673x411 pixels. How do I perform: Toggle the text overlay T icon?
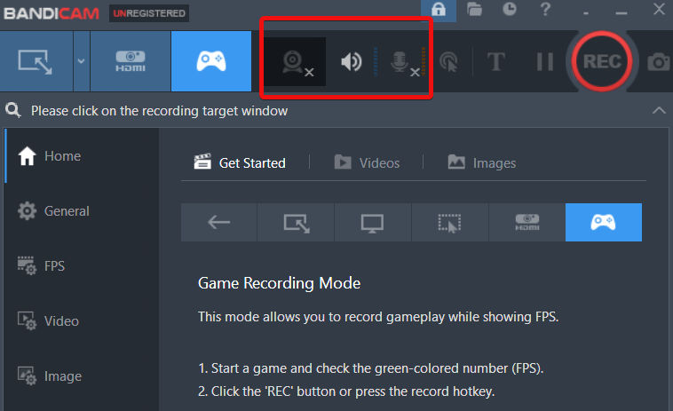(x=495, y=61)
